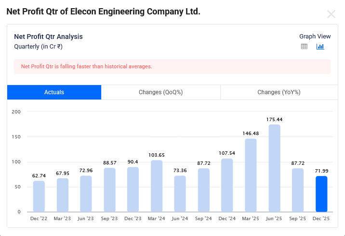Click the falling faster warning banner
345x236 pixels.
(x=172, y=66)
